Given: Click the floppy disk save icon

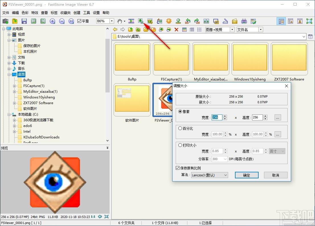Looking at the screenshot, I should point(24,21).
